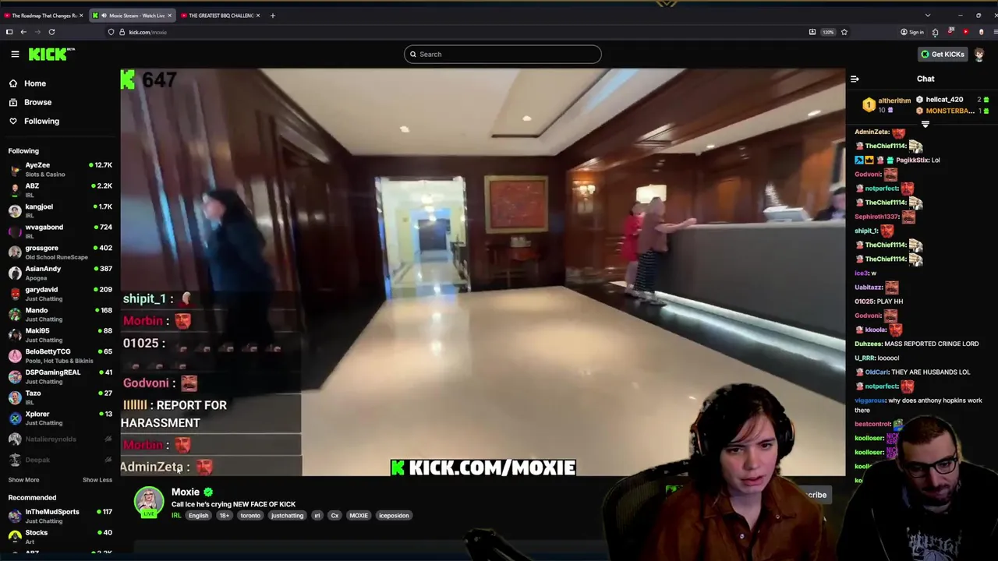The height and width of the screenshot is (561, 998).
Task: Click the MOXIE tag
Action: coord(359,516)
